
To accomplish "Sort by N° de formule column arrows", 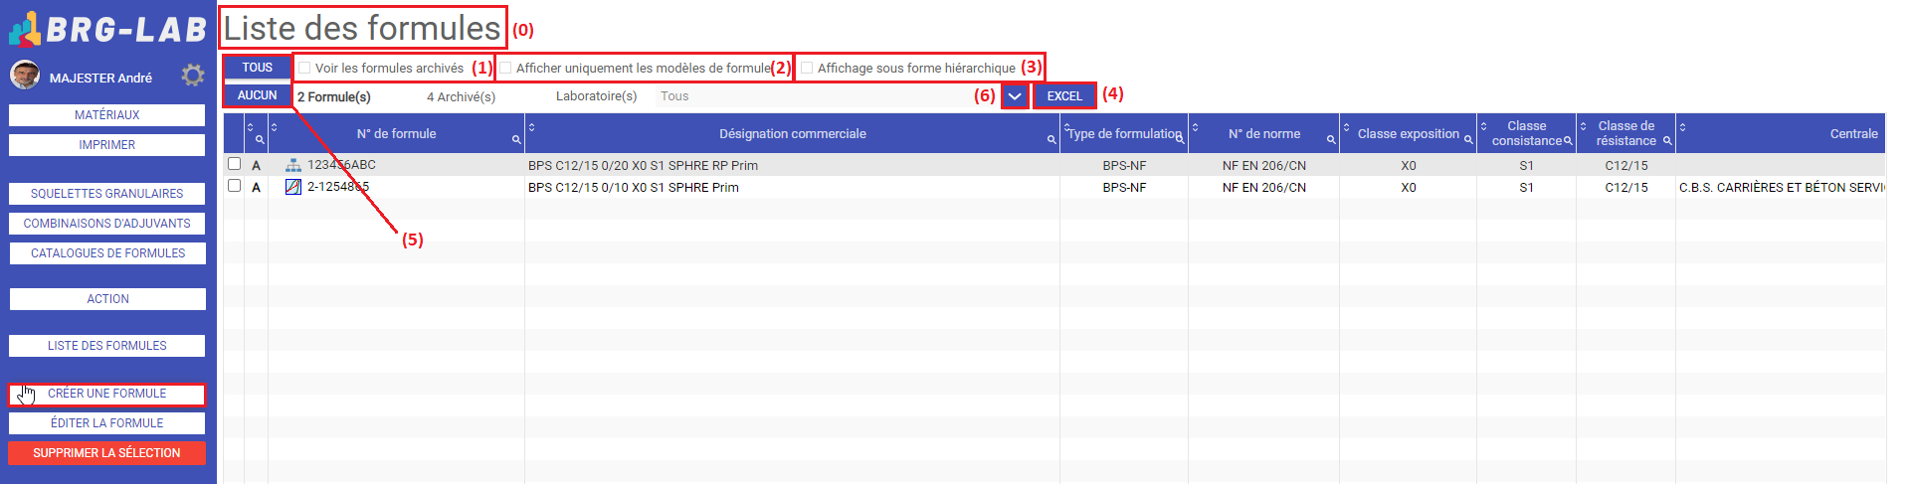I will click(275, 127).
